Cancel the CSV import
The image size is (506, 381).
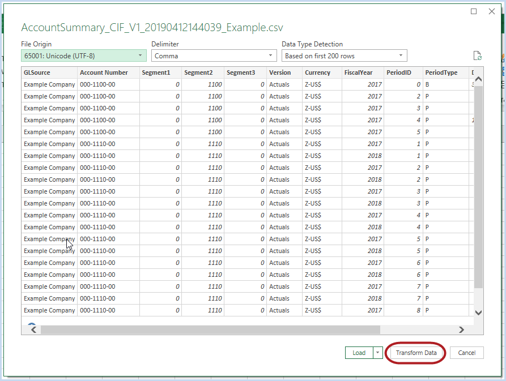point(467,353)
